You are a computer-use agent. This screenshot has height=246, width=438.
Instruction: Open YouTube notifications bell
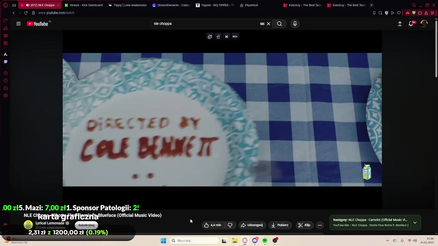(411, 24)
